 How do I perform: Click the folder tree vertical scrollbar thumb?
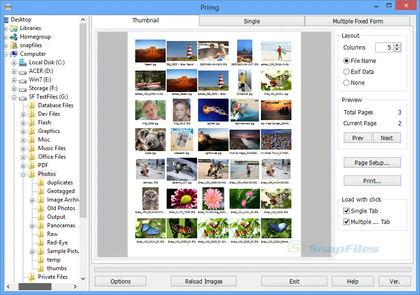click(83, 120)
